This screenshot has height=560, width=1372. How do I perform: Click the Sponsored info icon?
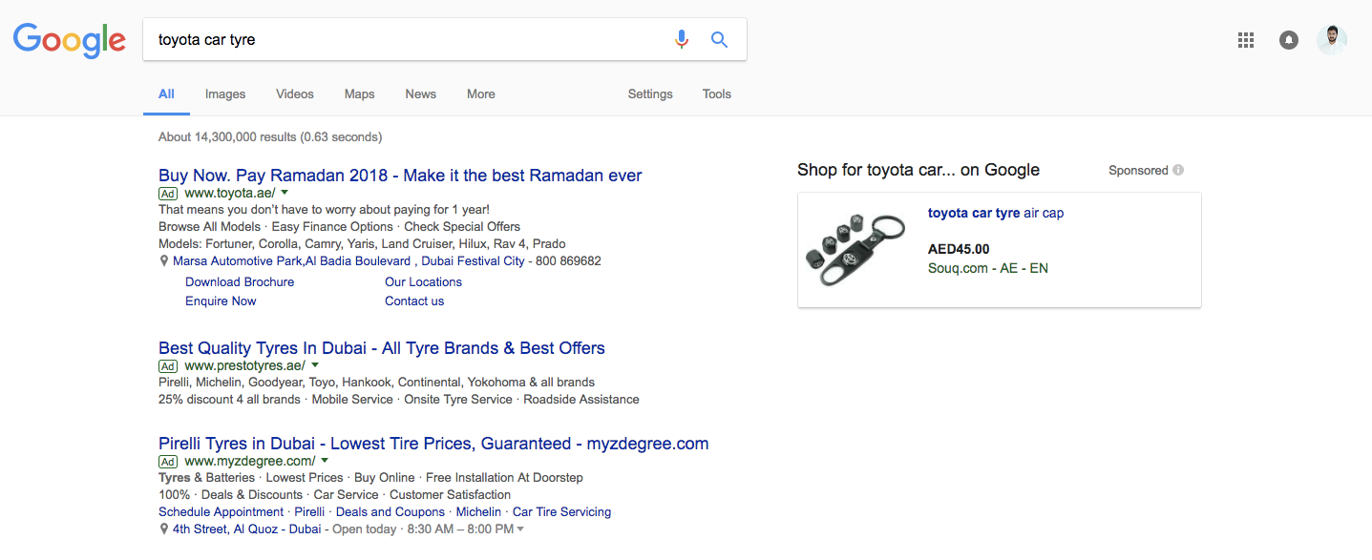pos(1178,171)
